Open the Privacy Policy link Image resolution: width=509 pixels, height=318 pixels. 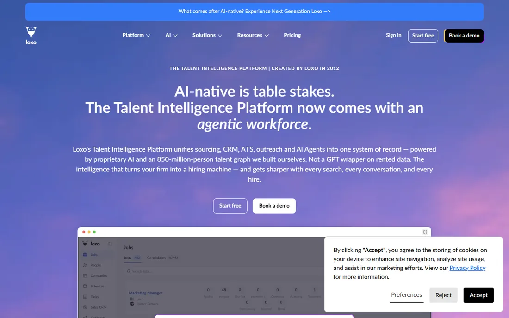(x=467, y=268)
